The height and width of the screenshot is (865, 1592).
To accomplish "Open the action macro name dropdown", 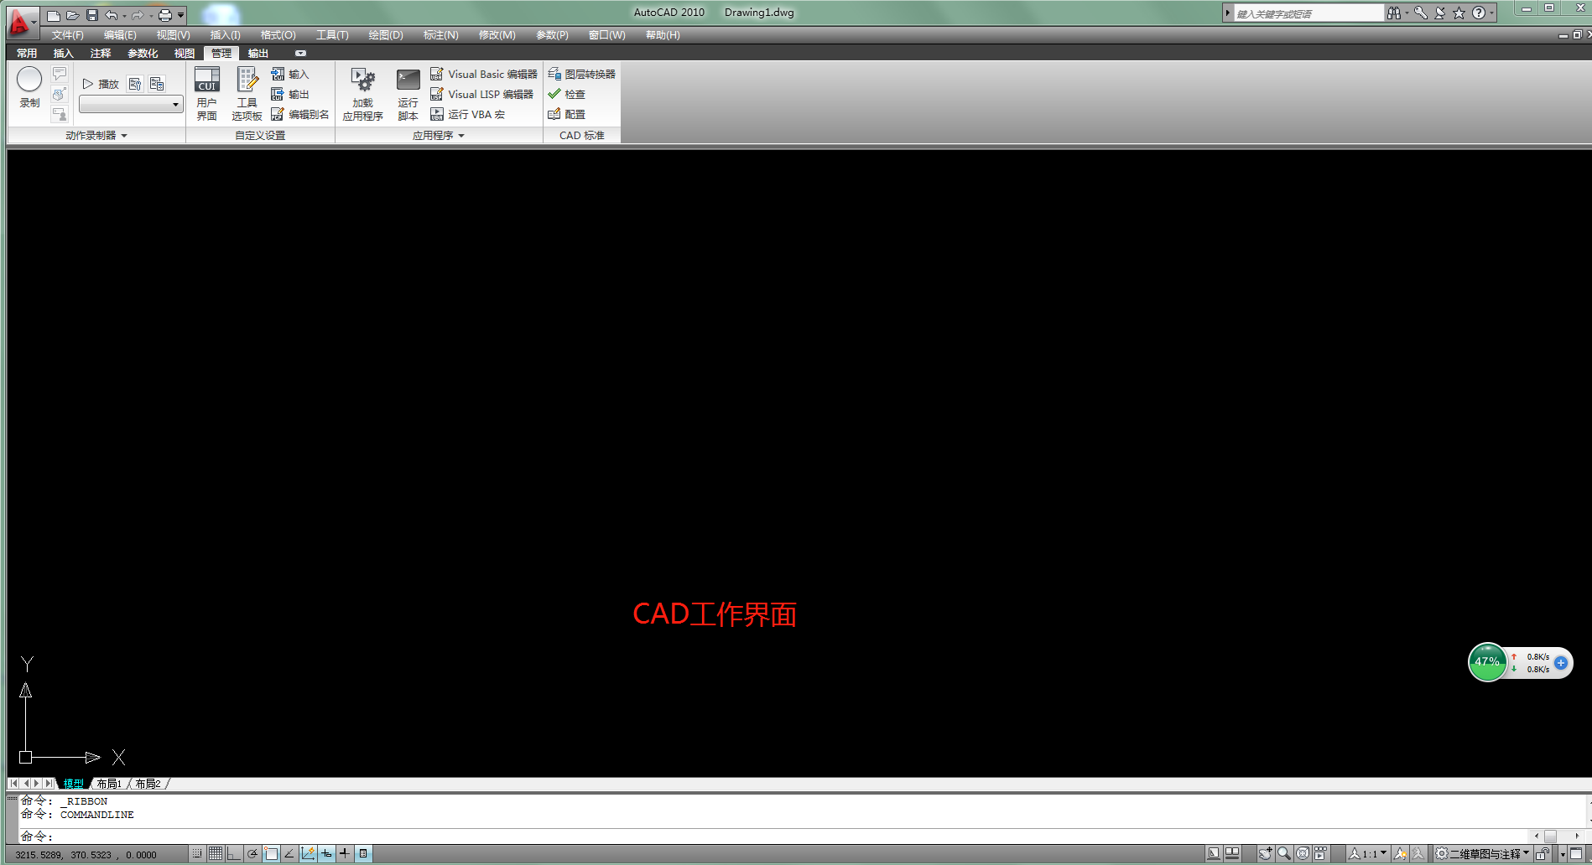I will (x=131, y=104).
